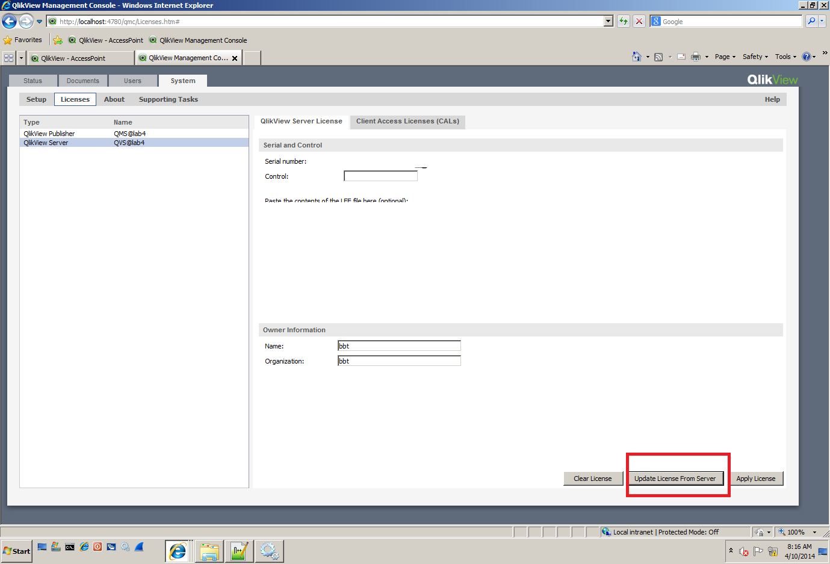
Task: Open a new blank browser tab
Action: (252, 58)
